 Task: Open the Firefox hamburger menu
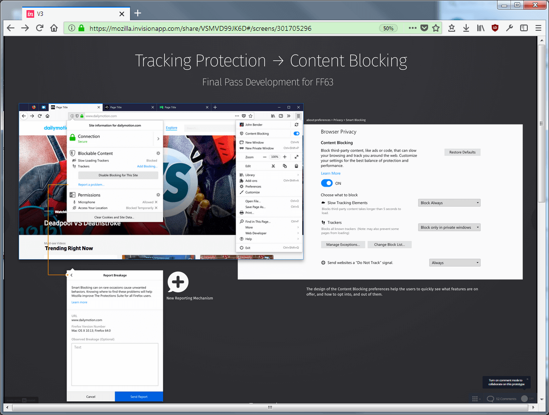538,28
